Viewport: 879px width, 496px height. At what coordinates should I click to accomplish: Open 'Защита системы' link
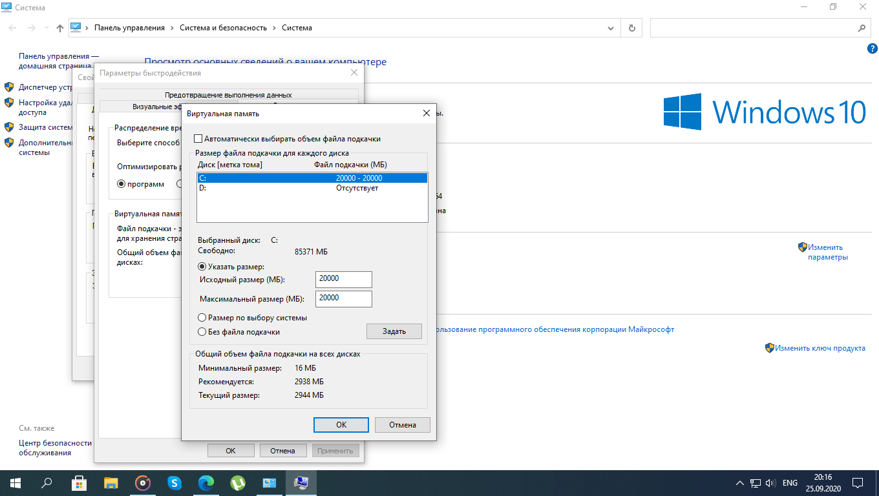[45, 127]
